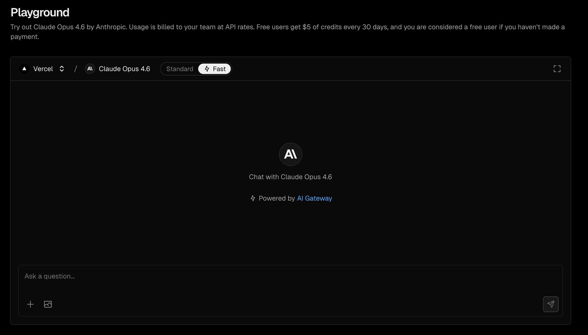
Task: Click the small Anthropic logo in header
Action: [x=90, y=69]
